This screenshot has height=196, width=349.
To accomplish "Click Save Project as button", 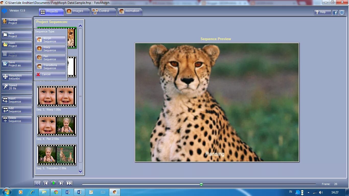I will 17,64.
